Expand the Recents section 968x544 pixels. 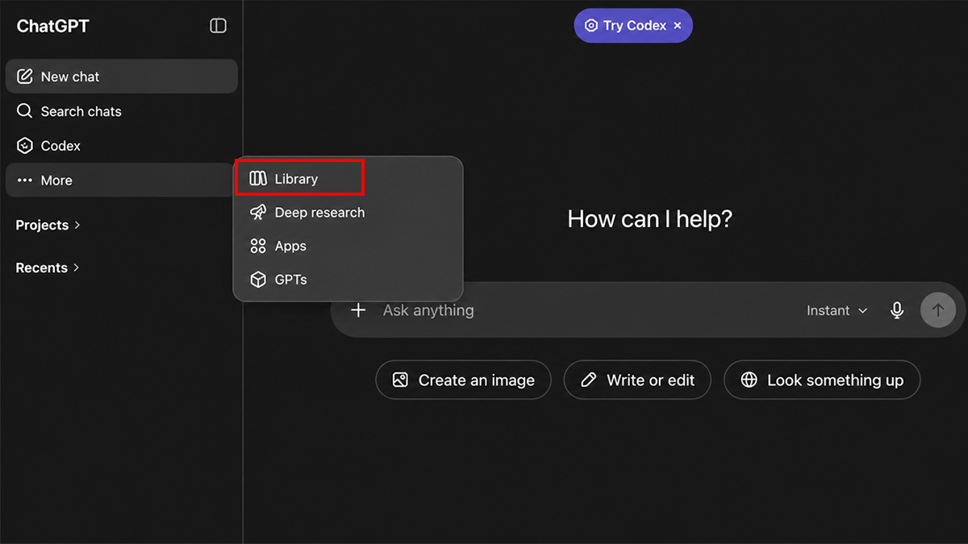pos(48,268)
